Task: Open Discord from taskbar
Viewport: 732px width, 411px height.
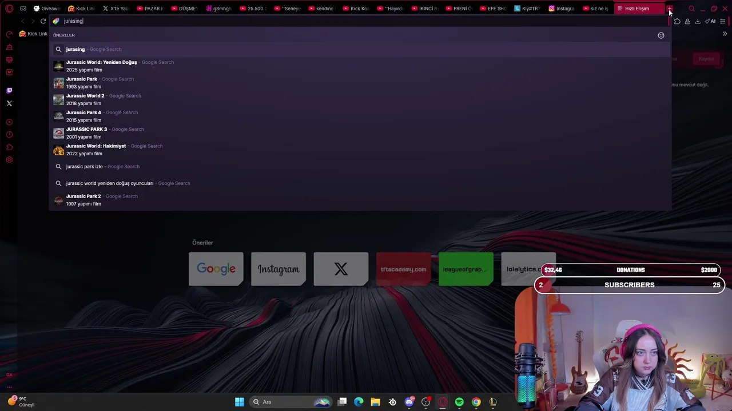Action: coord(409,402)
